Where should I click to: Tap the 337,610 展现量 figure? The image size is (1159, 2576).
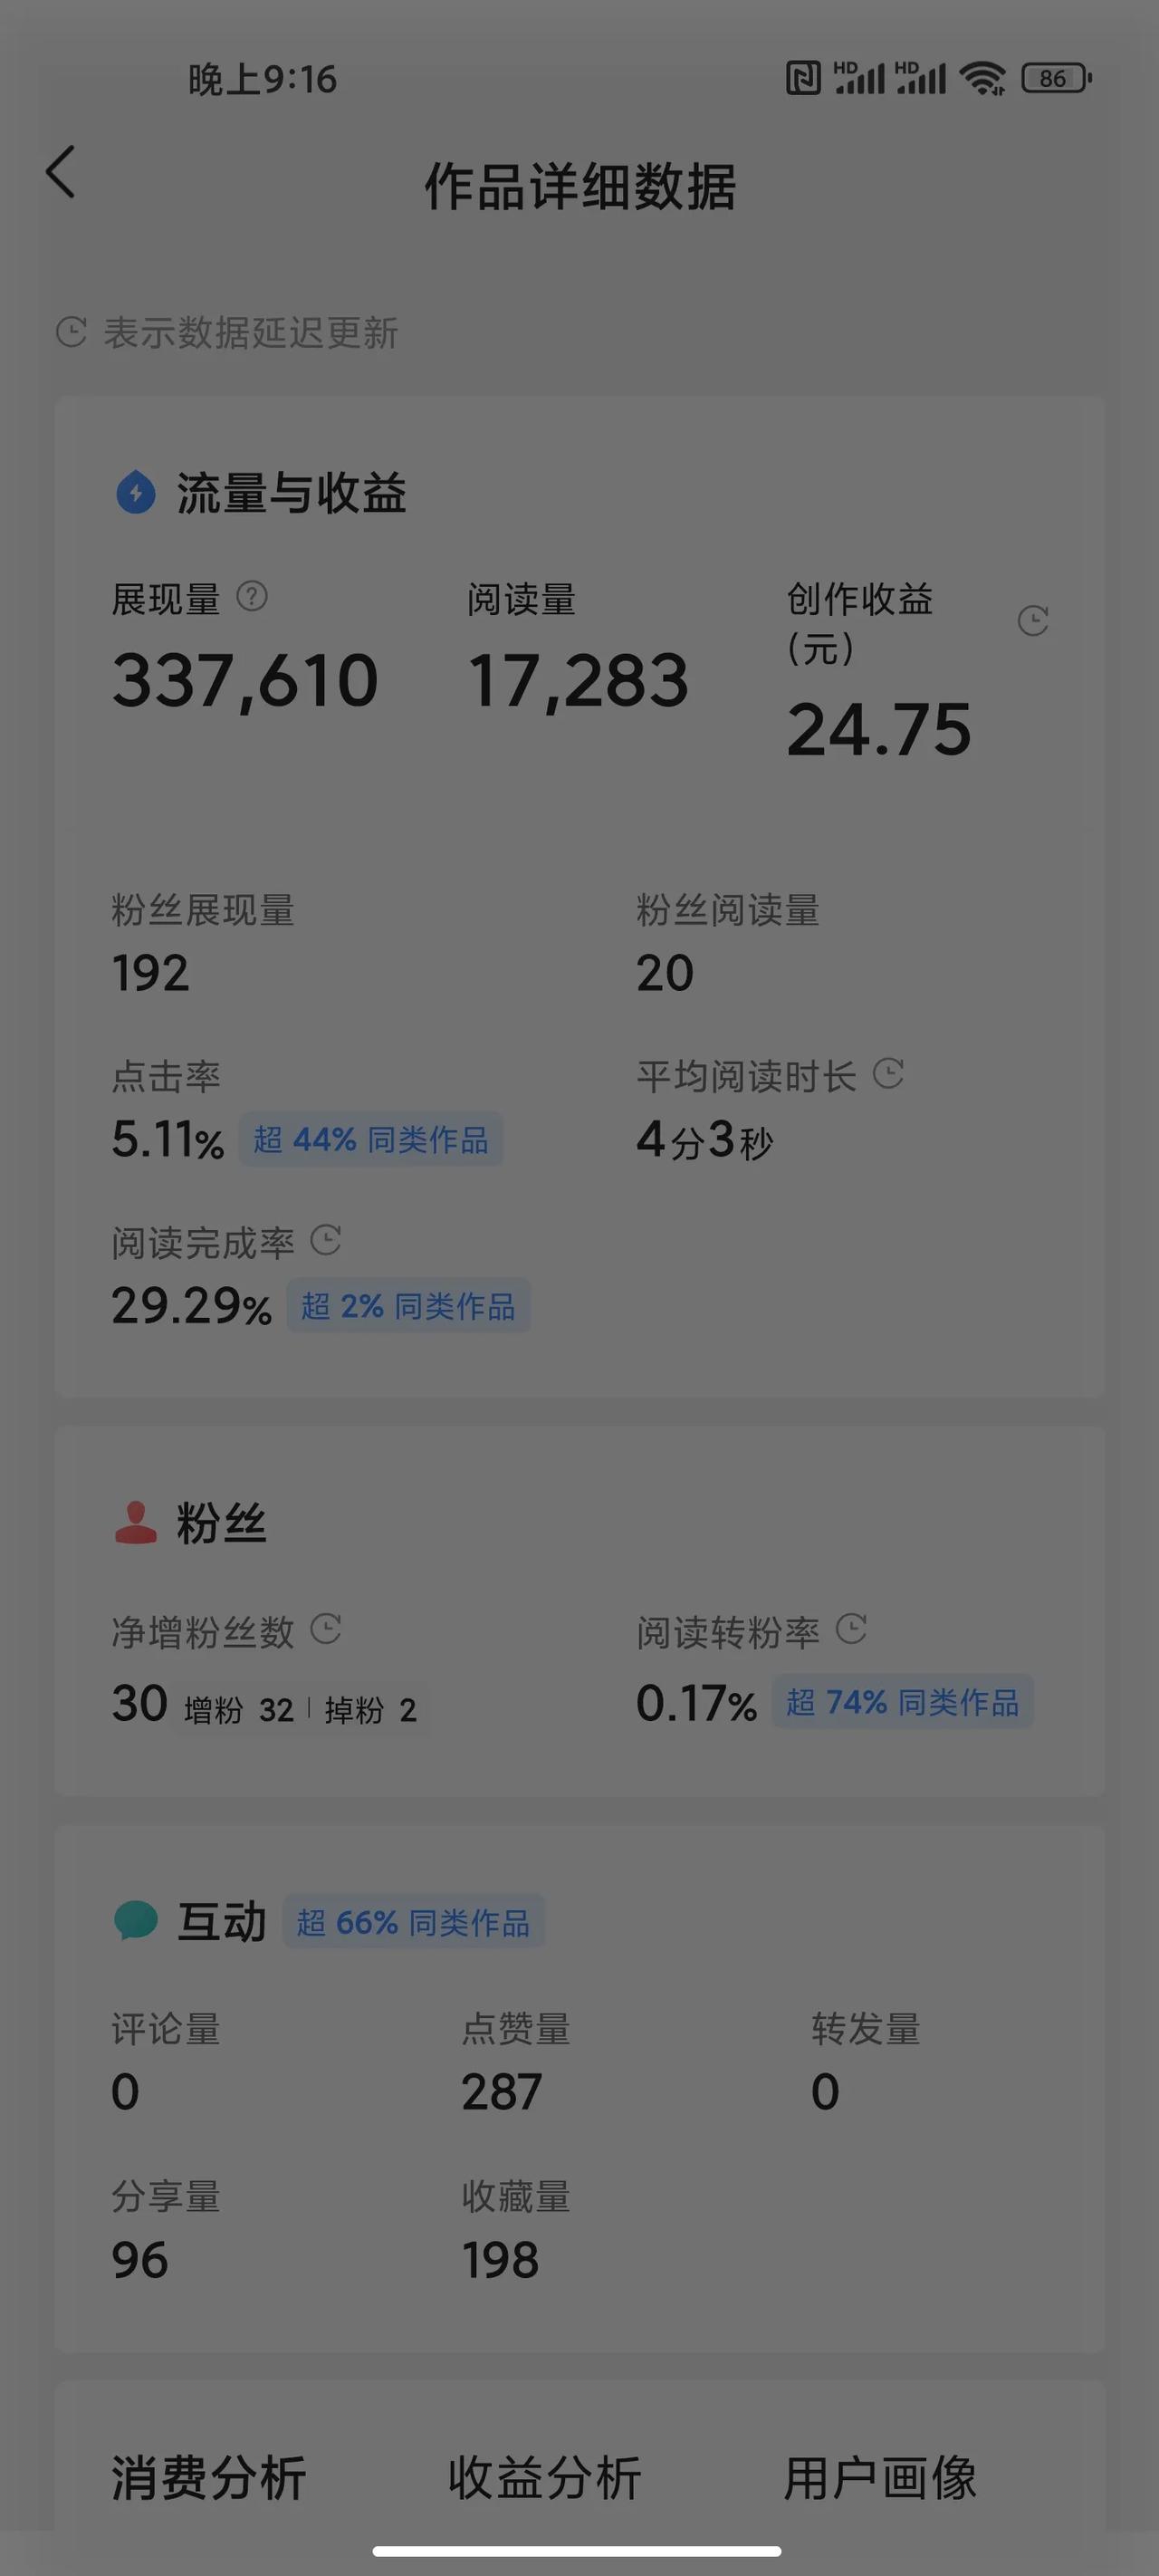click(245, 681)
